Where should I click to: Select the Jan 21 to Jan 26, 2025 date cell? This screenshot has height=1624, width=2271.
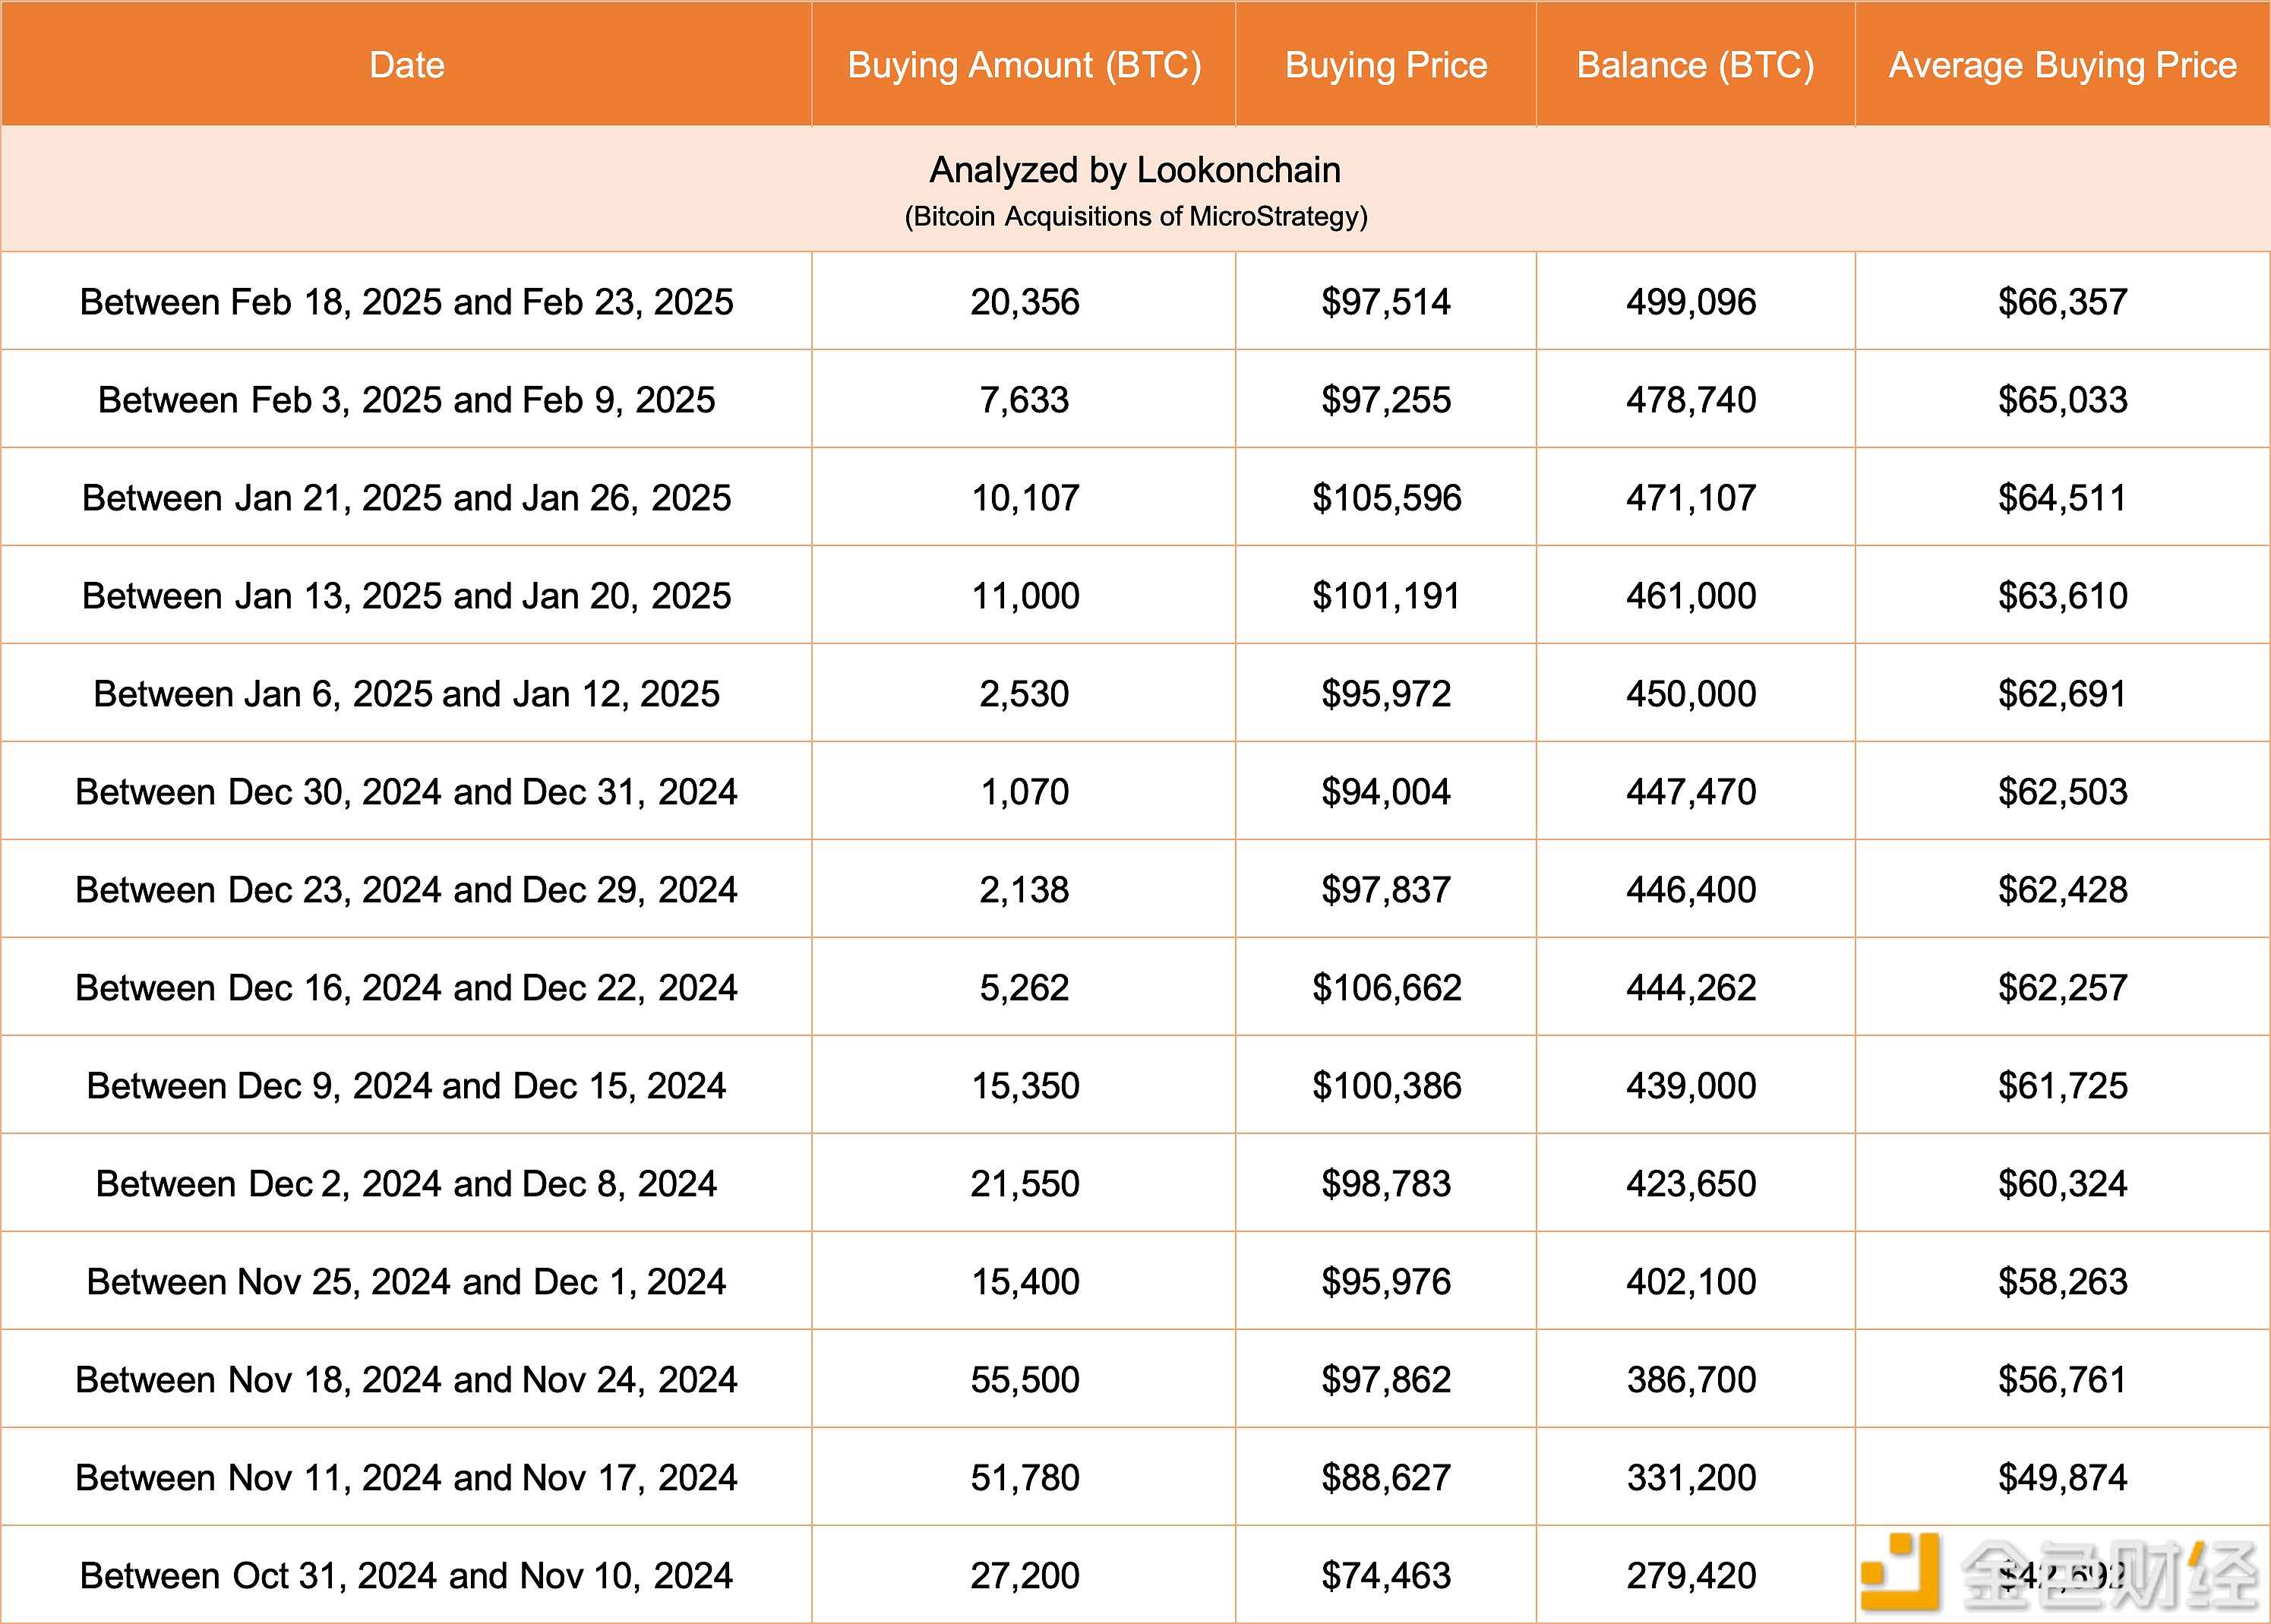(x=406, y=497)
